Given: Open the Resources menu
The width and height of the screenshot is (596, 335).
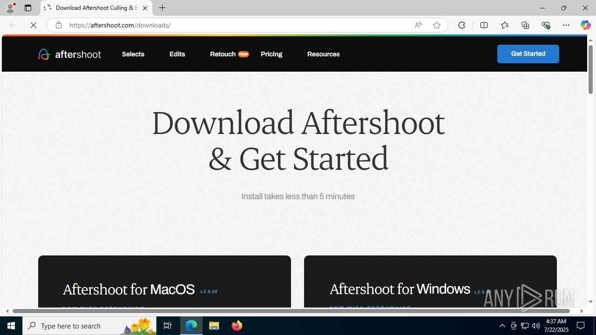Looking at the screenshot, I should click(x=323, y=54).
